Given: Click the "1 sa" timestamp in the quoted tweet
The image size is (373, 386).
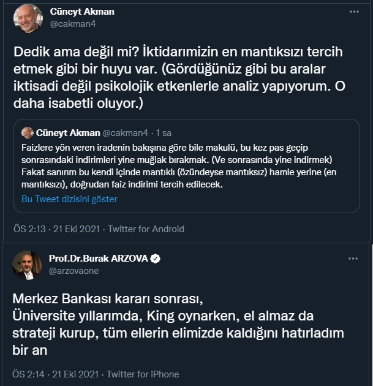Looking at the screenshot, I should 164,132.
